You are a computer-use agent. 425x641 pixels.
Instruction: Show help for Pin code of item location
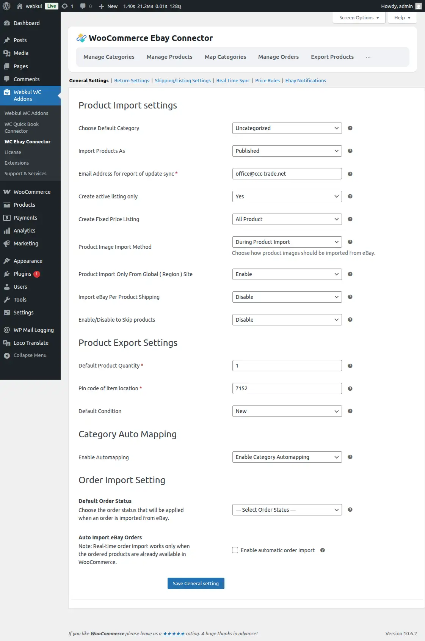point(350,388)
